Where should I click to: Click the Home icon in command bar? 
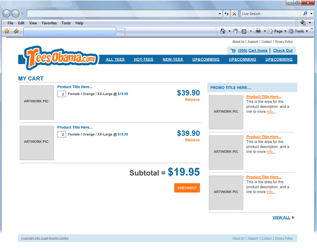click(223, 31)
